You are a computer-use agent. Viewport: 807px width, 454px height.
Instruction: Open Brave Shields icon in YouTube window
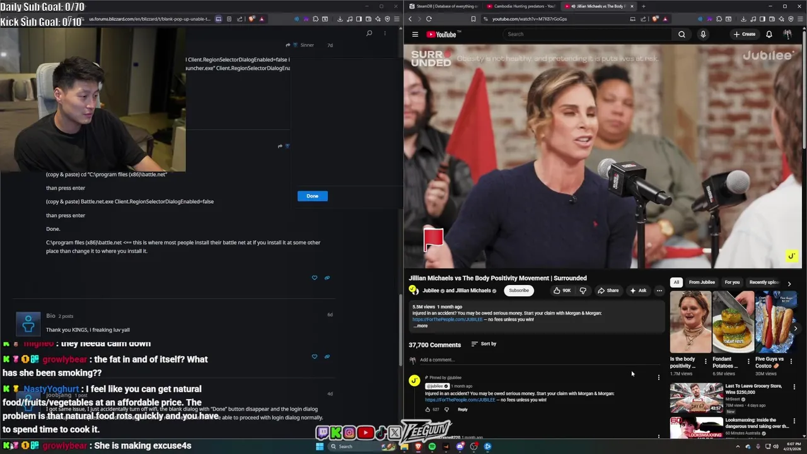[x=656, y=19]
